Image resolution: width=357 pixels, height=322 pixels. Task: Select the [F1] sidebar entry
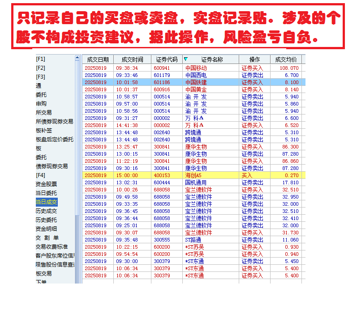(x=40, y=59)
